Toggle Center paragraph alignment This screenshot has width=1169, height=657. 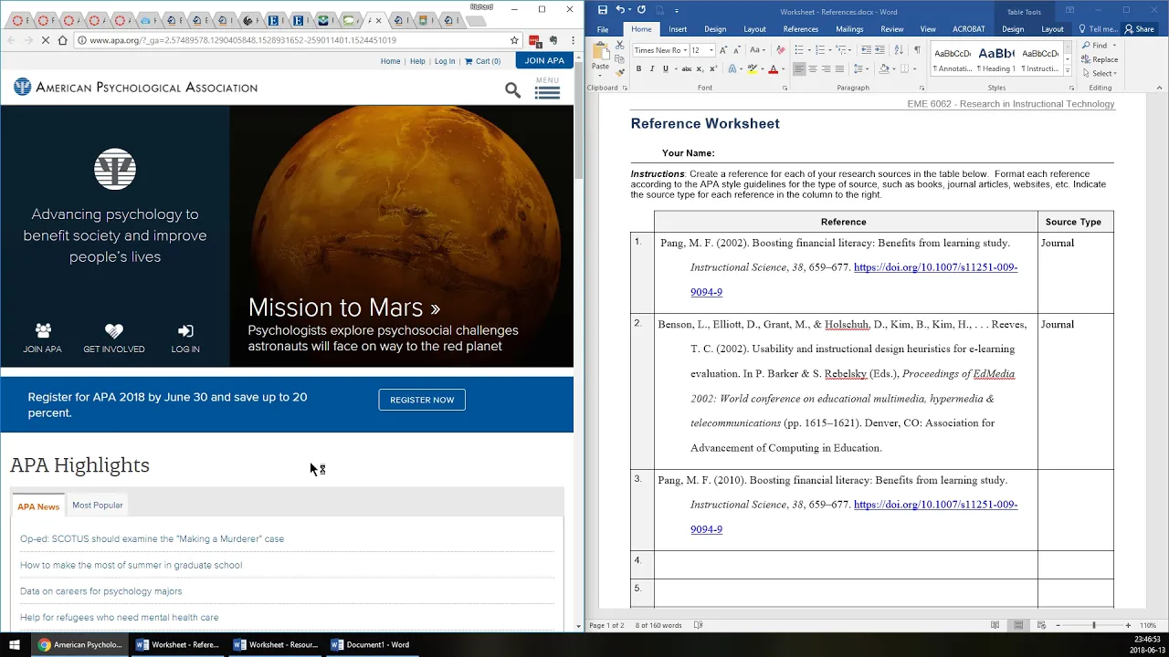pos(813,69)
